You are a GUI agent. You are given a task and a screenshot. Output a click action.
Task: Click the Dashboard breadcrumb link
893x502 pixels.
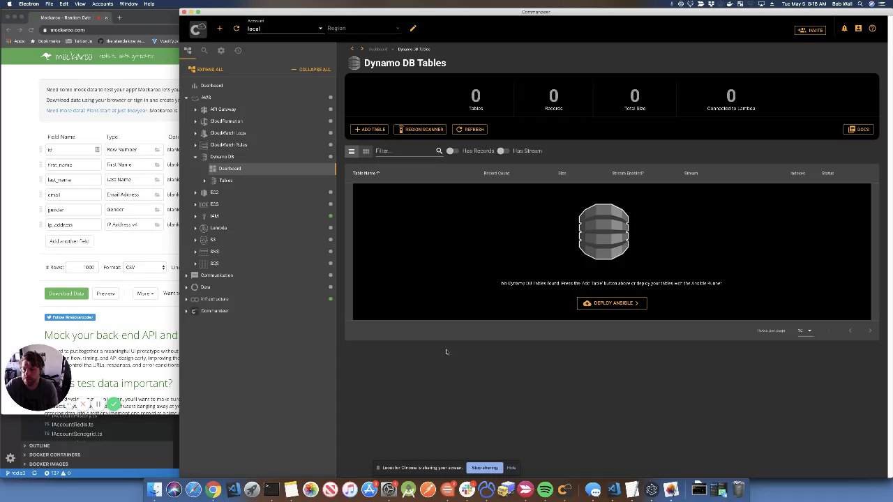378,50
